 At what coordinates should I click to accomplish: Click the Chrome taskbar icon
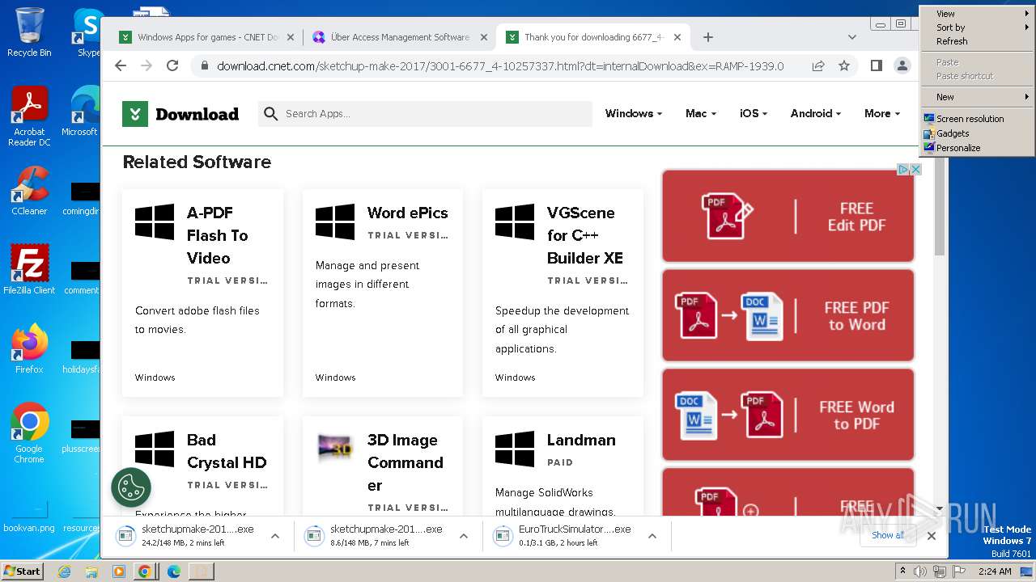(x=145, y=571)
